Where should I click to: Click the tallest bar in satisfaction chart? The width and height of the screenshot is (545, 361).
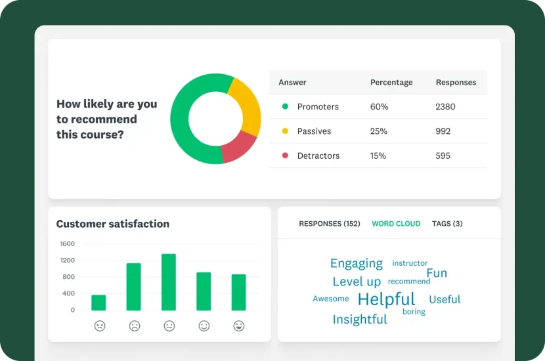tap(169, 282)
